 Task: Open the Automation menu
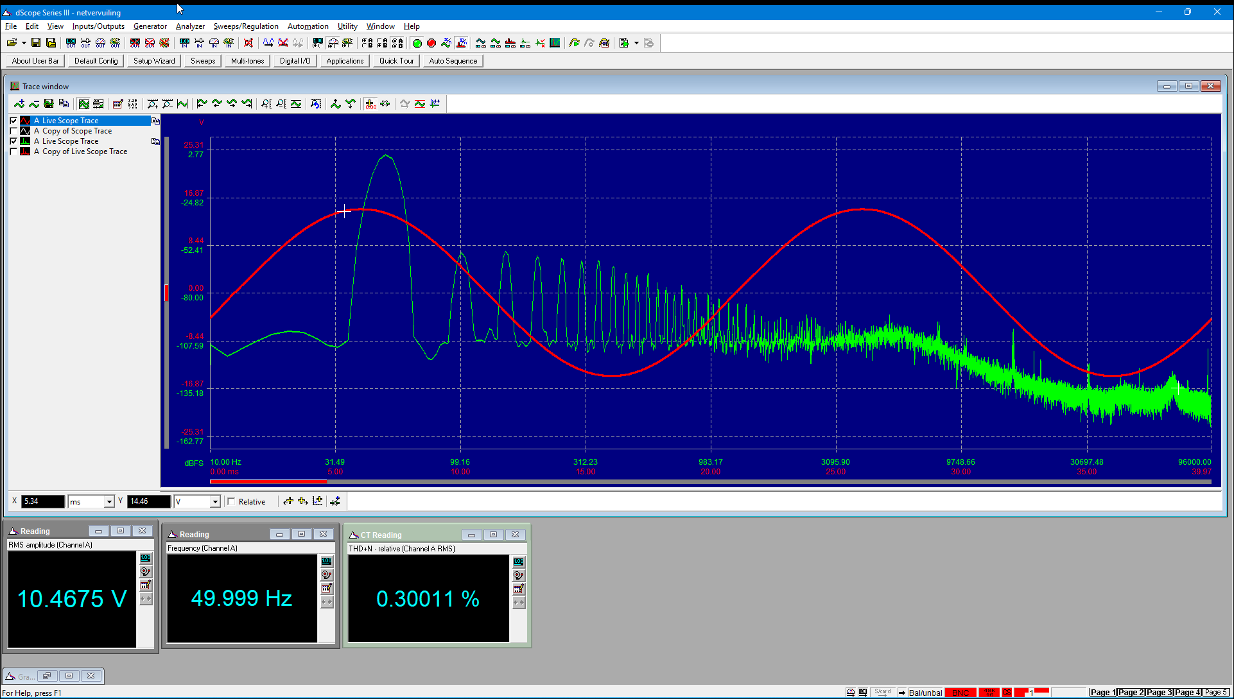point(308,26)
